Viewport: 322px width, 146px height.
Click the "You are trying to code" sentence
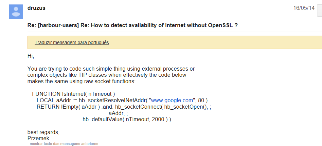pyautogui.click(x=111, y=69)
